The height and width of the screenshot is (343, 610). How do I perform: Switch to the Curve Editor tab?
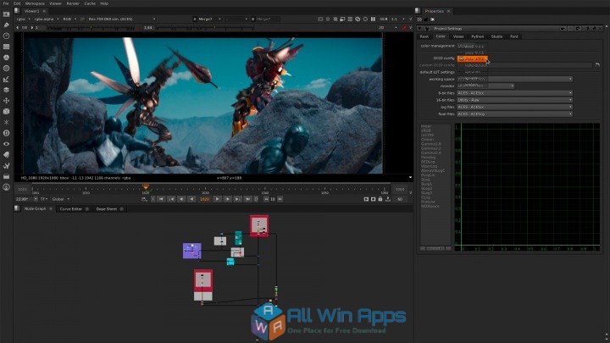(71, 209)
